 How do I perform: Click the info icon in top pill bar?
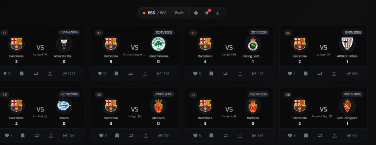coord(196,13)
